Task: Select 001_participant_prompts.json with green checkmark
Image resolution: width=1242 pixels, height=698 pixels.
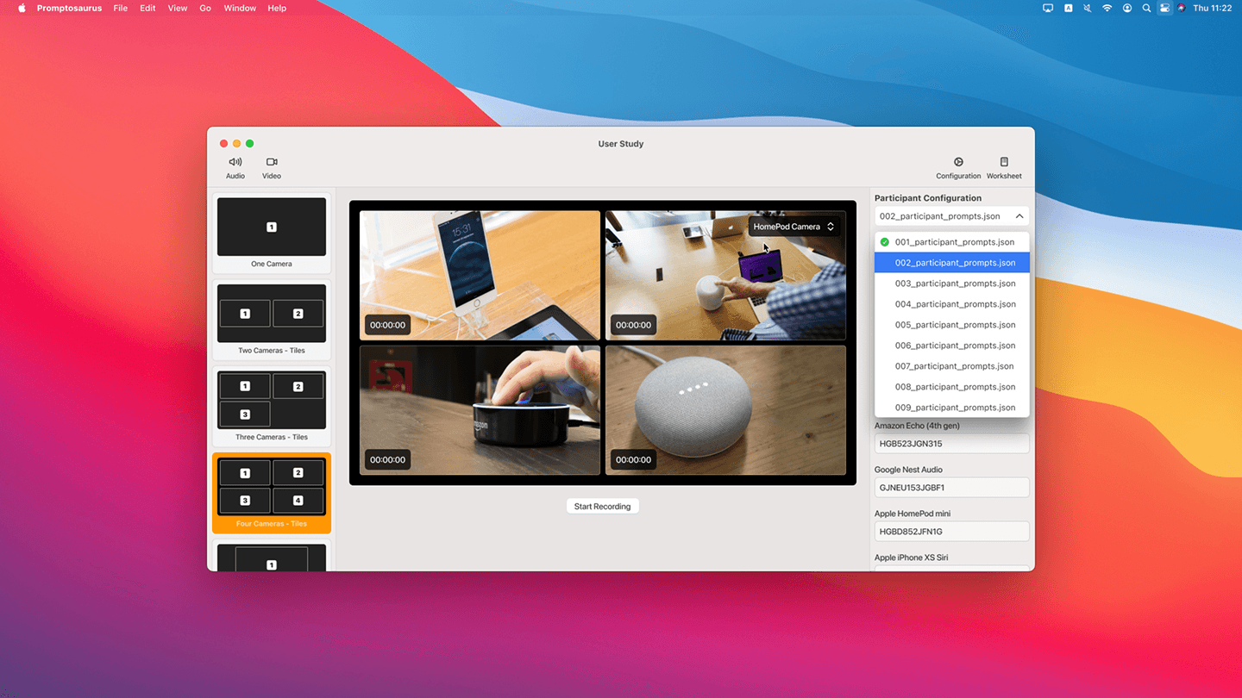Action: click(952, 242)
